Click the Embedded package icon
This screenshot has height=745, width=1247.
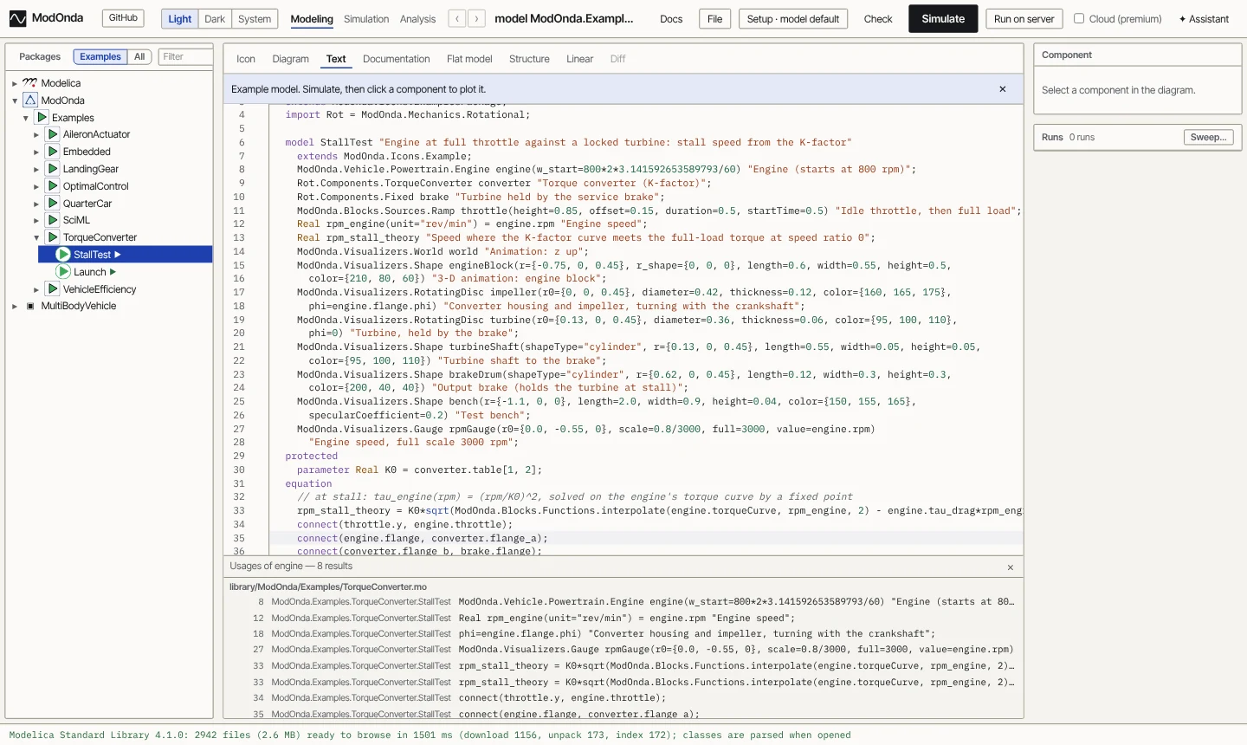[53, 152]
